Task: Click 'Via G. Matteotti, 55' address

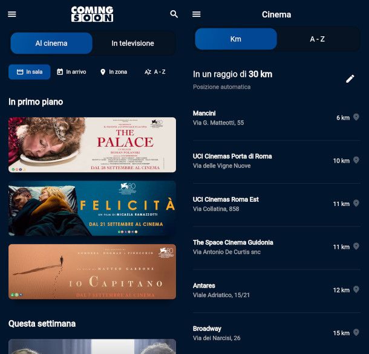Action: pyautogui.click(x=218, y=123)
